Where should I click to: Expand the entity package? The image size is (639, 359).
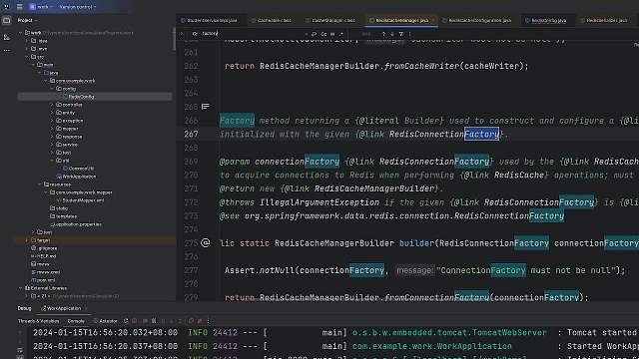point(52,113)
